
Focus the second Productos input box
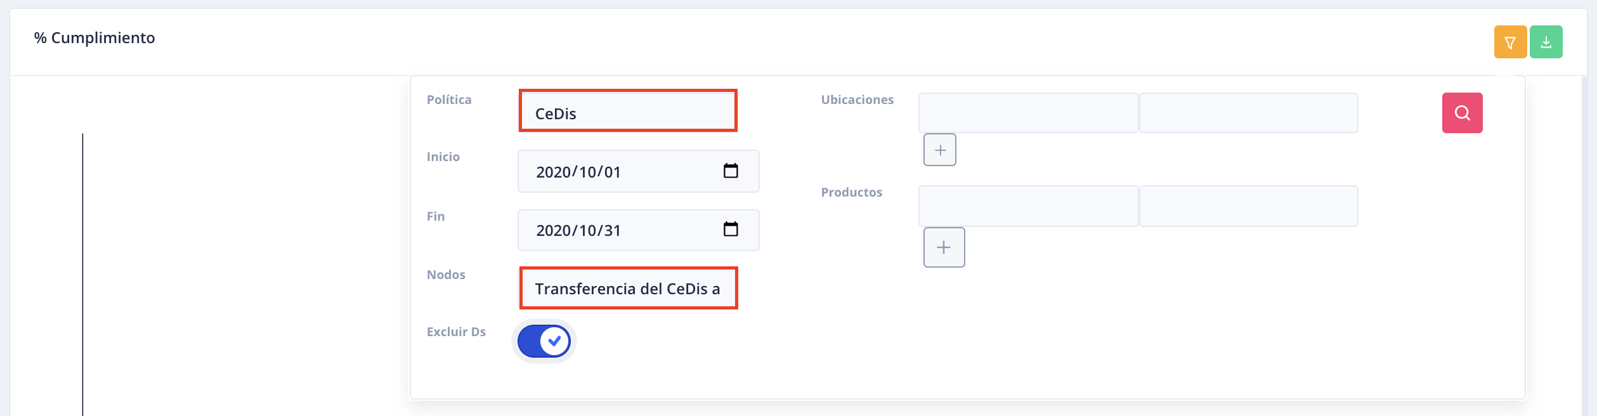[1248, 206]
